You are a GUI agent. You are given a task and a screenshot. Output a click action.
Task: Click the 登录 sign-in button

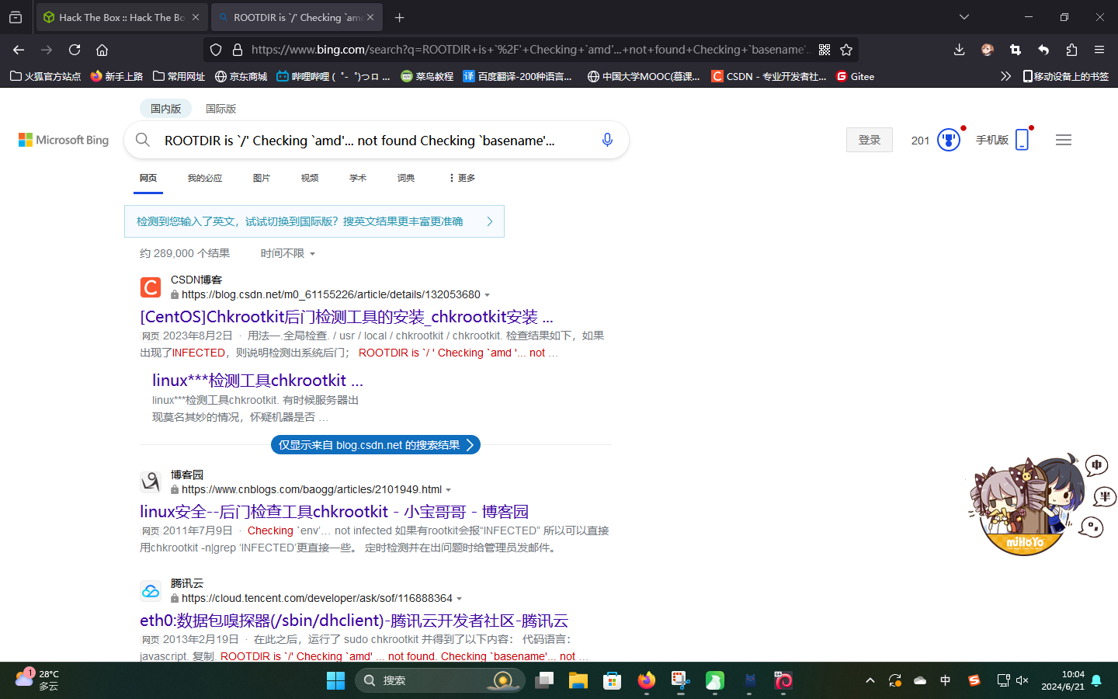coord(870,140)
